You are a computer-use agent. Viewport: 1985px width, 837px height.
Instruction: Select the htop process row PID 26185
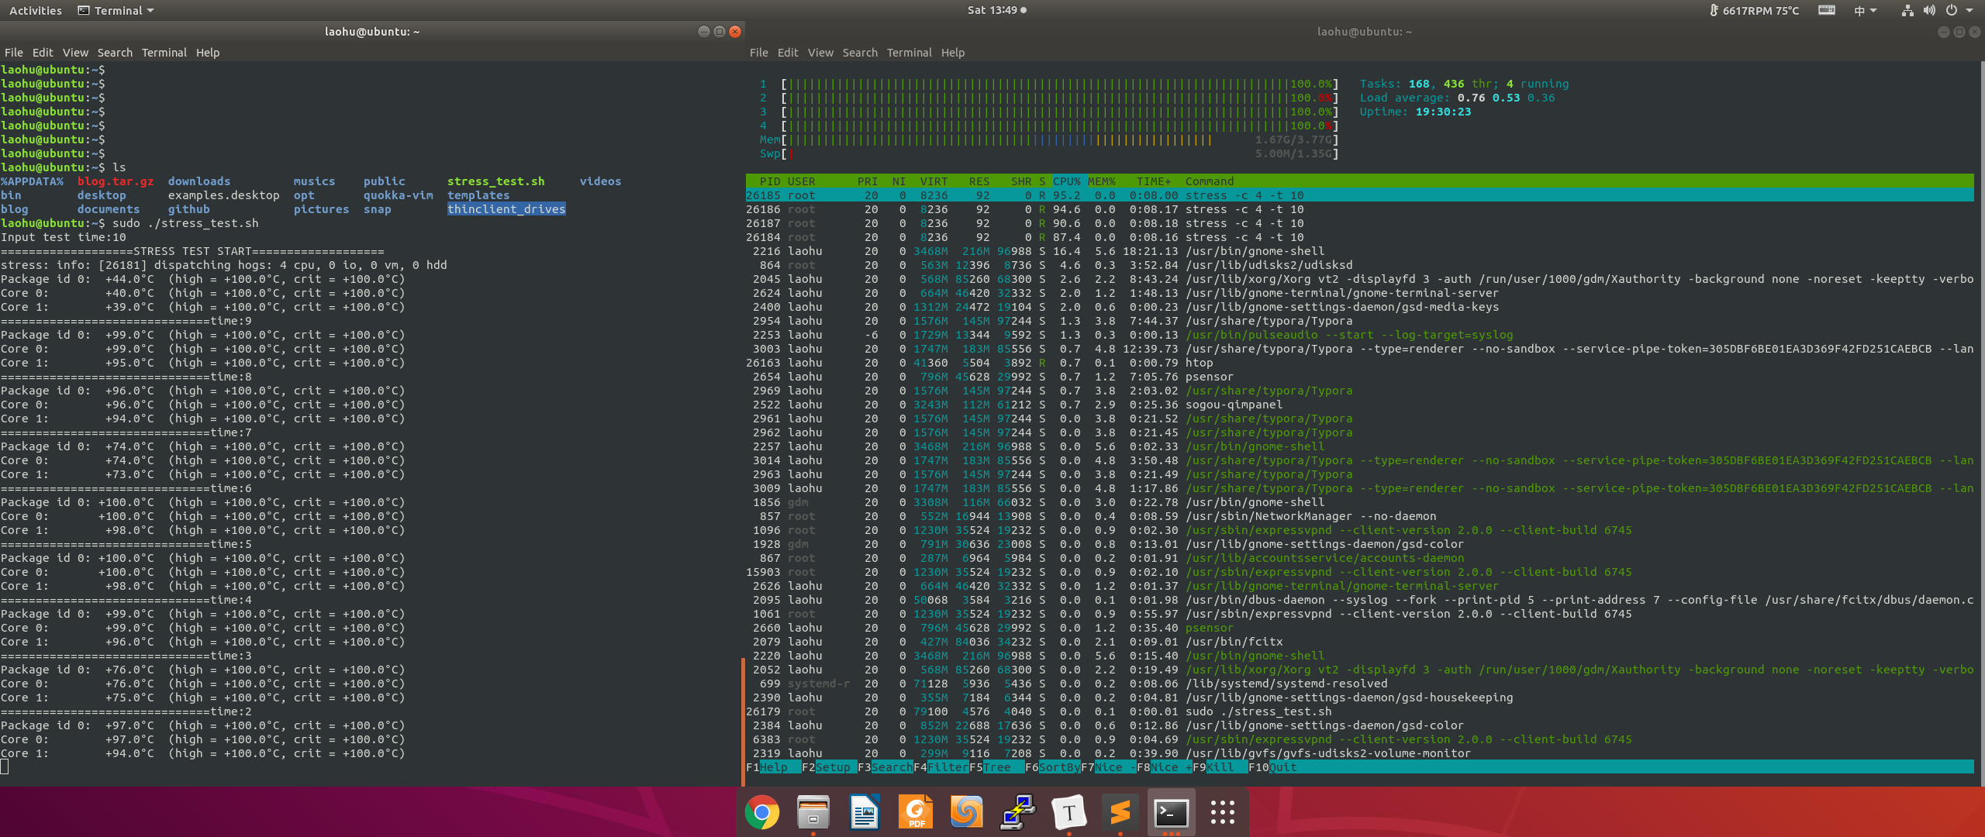click(x=1360, y=195)
